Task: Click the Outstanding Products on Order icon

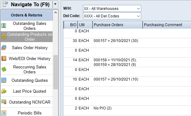Action: (4, 37)
